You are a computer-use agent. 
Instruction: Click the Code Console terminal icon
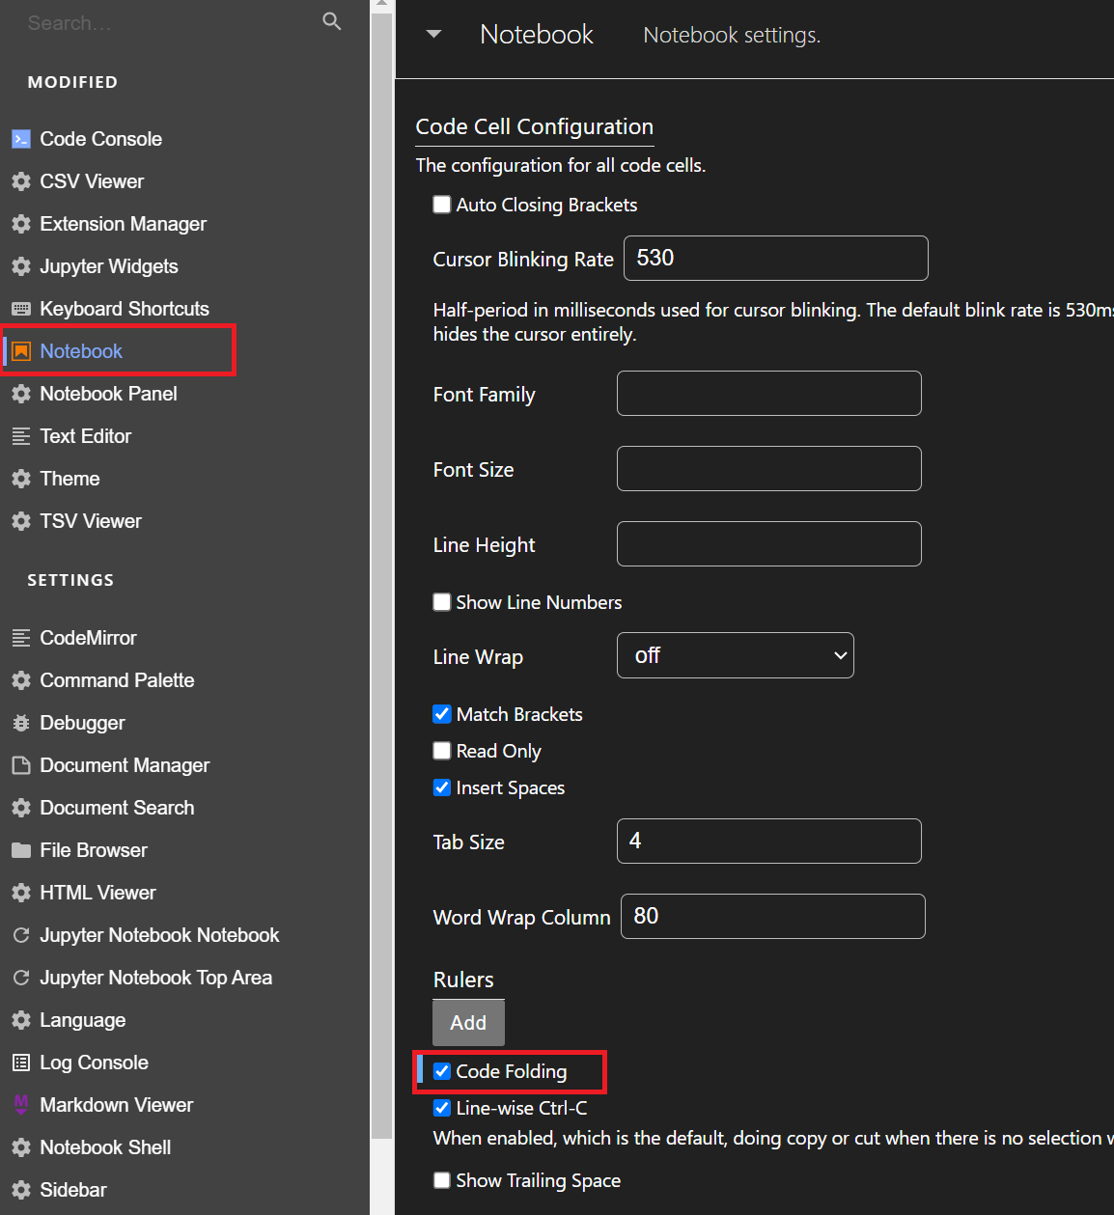point(21,139)
